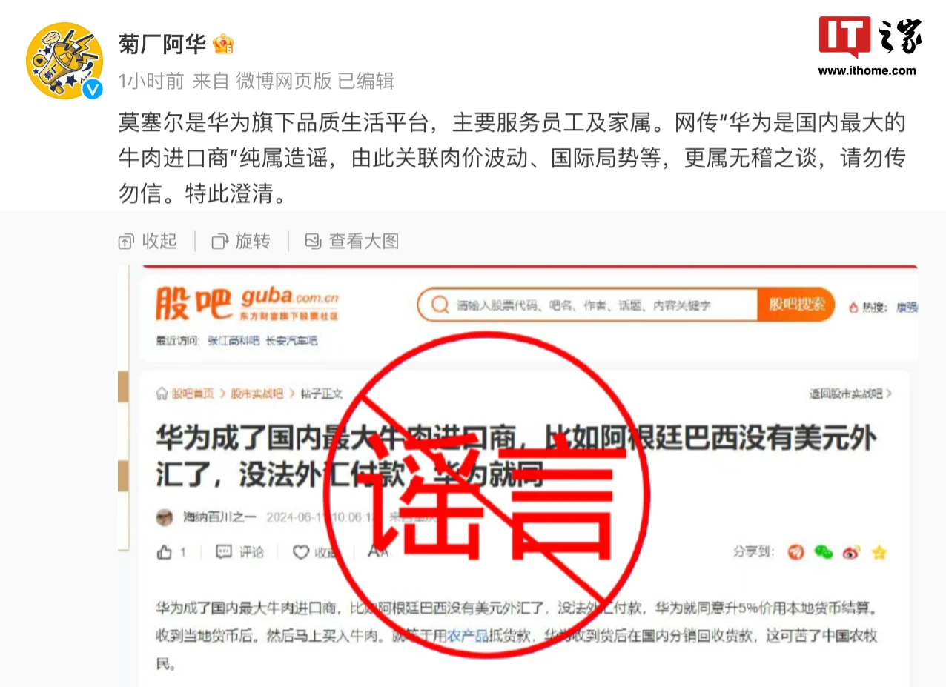
Task: Click the 股吧 guba.com.cn logo
Action: tap(247, 304)
